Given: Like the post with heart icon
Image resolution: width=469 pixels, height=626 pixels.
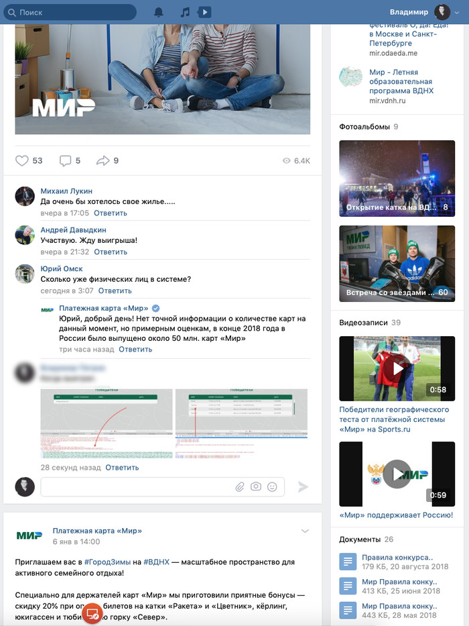Looking at the screenshot, I should 22,160.
